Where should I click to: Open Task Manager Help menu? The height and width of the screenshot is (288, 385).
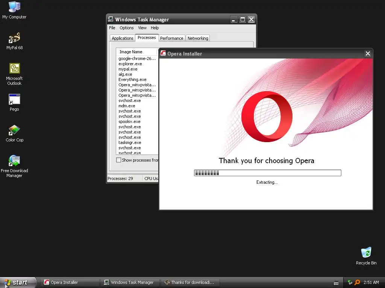[155, 28]
